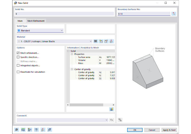Image resolution: width=191 pixels, height=134 pixels.
Task: Click the solid preview thumbnail
Action: coord(148,71)
